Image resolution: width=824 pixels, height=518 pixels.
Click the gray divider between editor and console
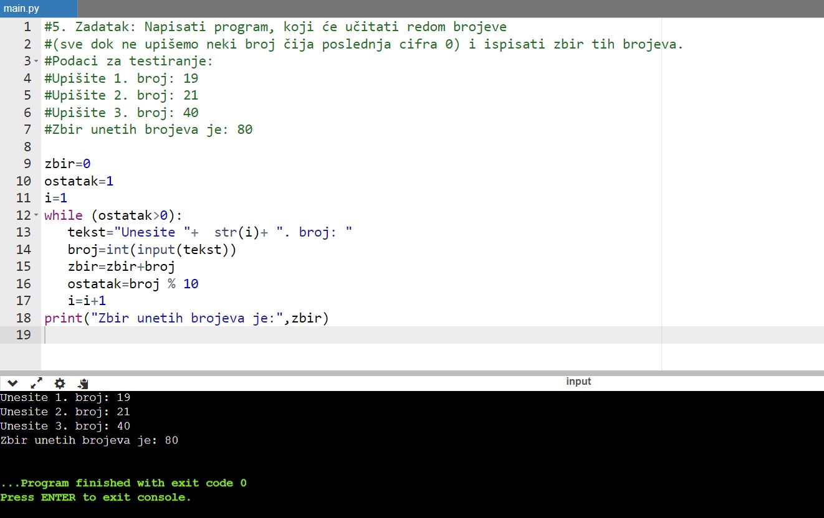click(x=411, y=373)
